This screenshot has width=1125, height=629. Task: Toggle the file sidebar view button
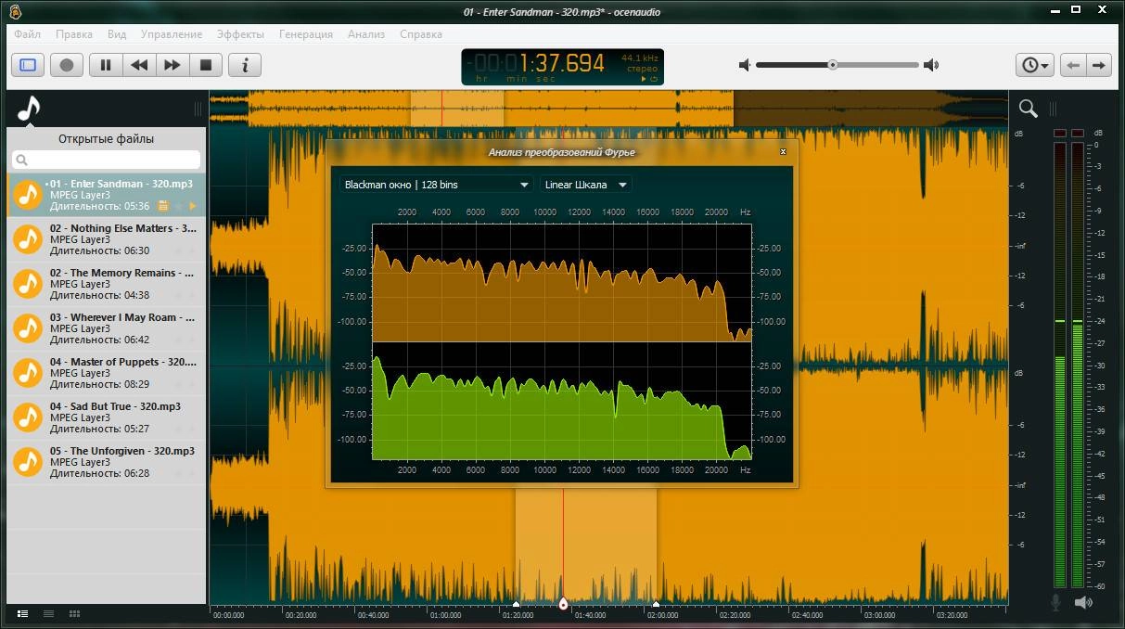28,65
